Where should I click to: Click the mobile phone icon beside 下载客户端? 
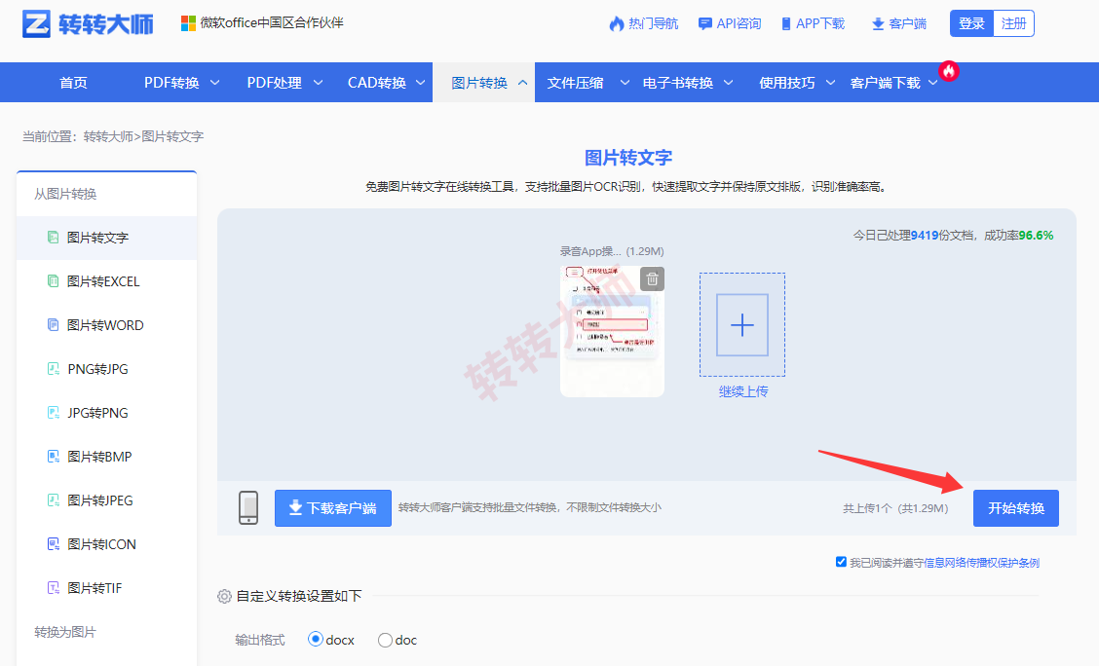click(x=248, y=507)
